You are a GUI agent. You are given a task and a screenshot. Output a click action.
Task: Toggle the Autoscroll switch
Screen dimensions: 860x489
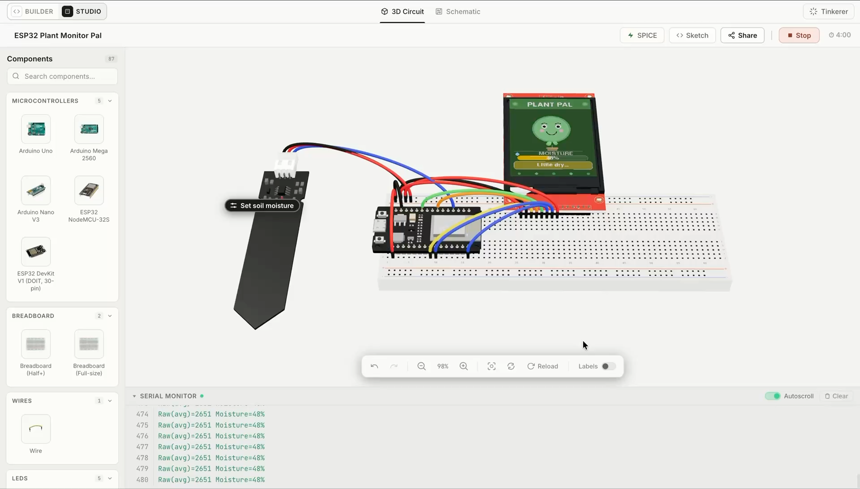tap(773, 396)
